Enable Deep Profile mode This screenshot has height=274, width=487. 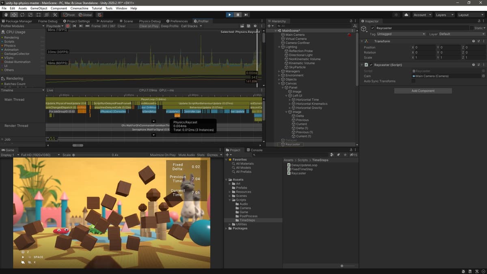[x=170, y=26]
